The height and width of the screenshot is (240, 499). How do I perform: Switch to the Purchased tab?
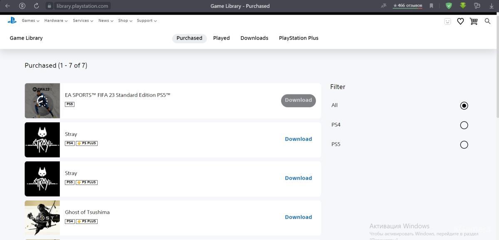tap(189, 38)
